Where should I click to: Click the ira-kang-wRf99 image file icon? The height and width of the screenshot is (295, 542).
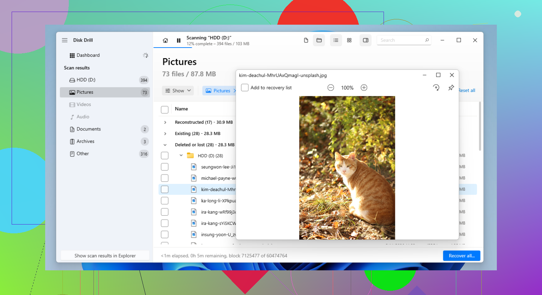click(194, 212)
